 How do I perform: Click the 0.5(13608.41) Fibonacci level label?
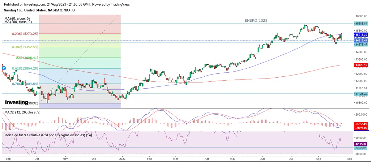tap(27, 58)
